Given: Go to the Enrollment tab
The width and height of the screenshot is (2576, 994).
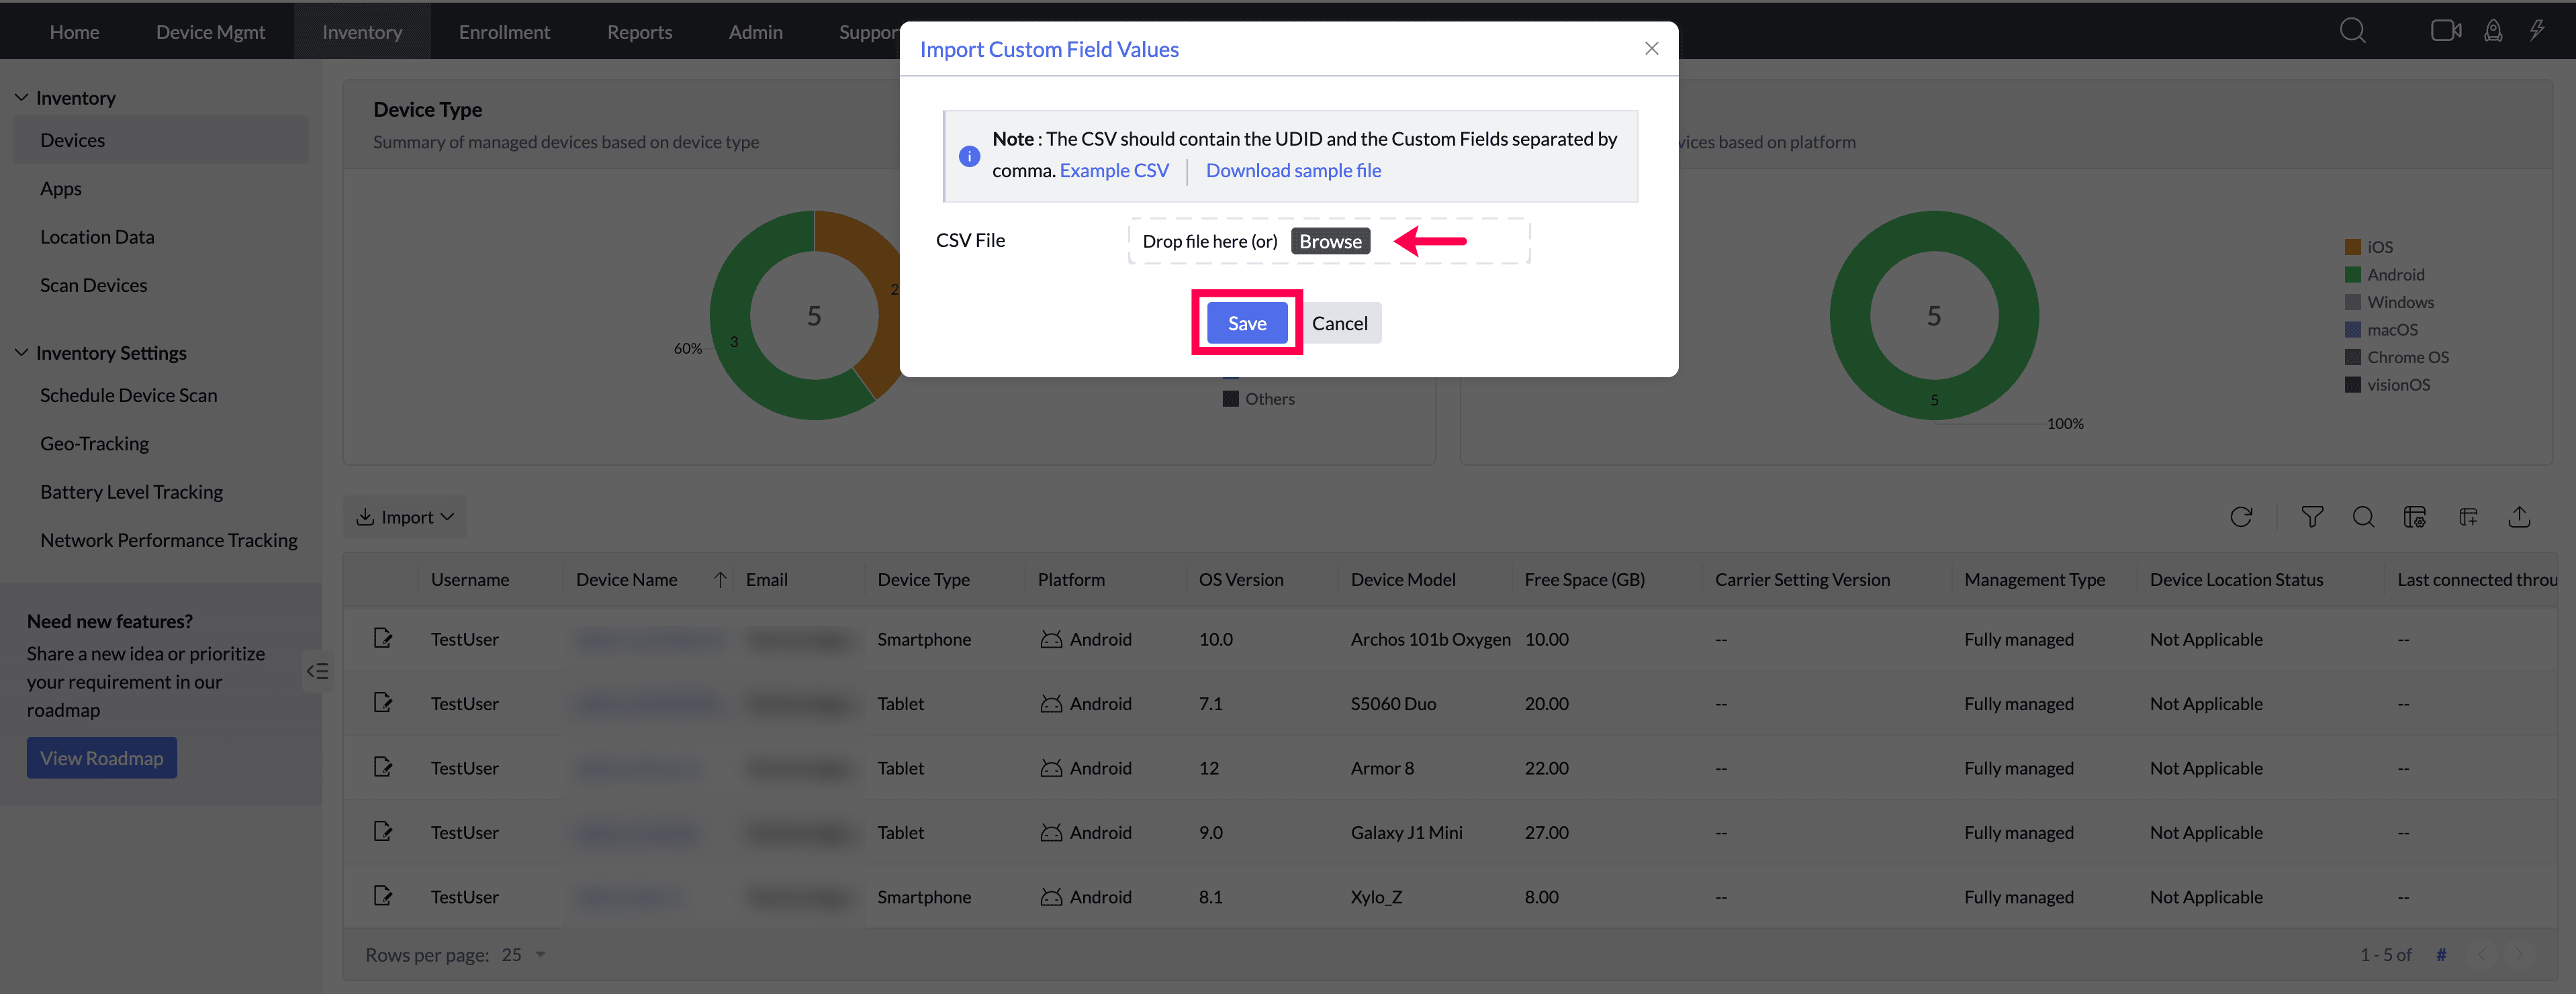Looking at the screenshot, I should 504,31.
